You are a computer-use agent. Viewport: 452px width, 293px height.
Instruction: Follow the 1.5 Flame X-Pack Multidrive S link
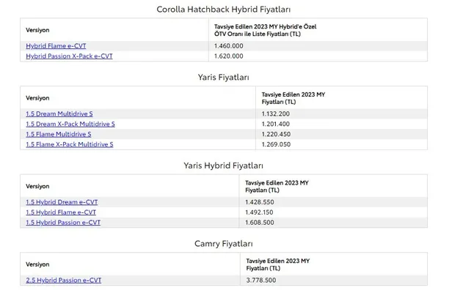click(x=70, y=144)
